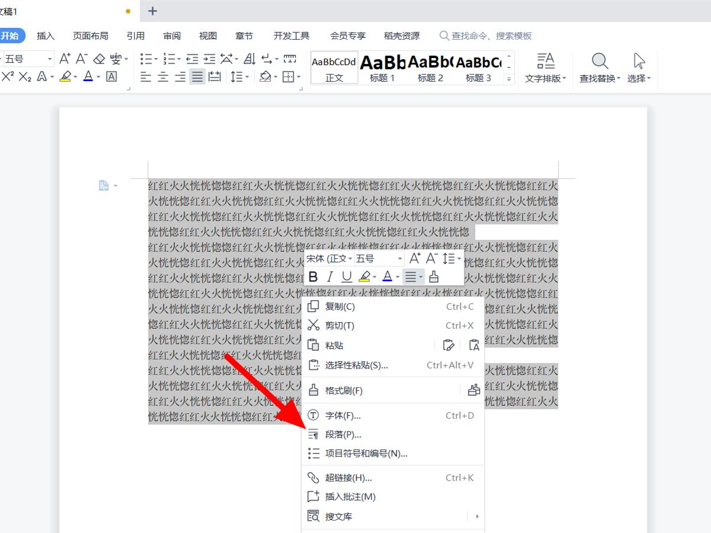Click format painter in mini toolbar

[434, 277]
